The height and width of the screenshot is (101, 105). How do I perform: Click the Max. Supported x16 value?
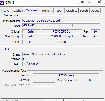coord(89,80)
